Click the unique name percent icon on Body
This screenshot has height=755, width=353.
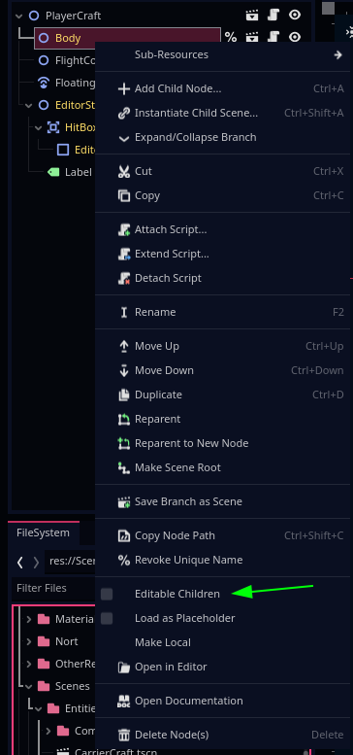[231, 38]
